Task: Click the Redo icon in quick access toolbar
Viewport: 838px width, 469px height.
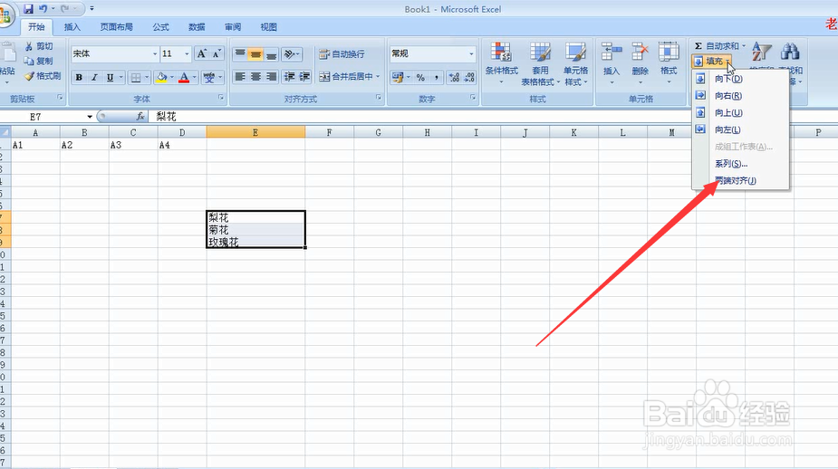Action: [x=65, y=8]
